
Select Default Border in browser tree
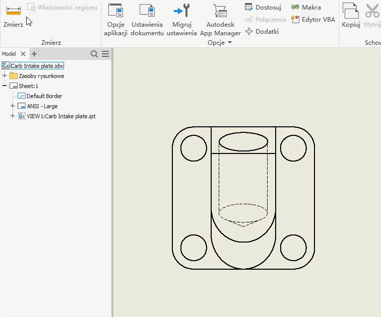(44, 96)
